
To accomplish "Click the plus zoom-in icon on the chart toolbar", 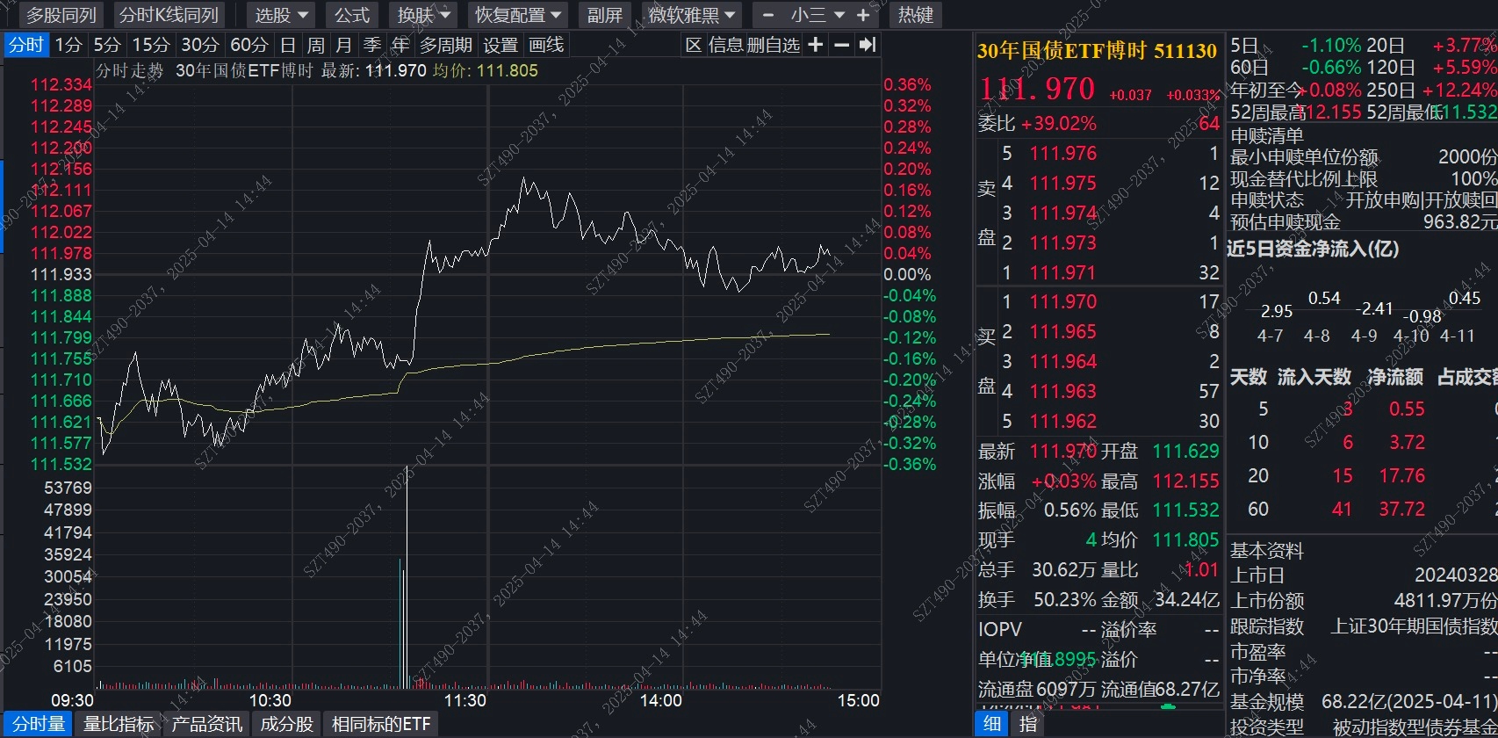I will [x=816, y=45].
